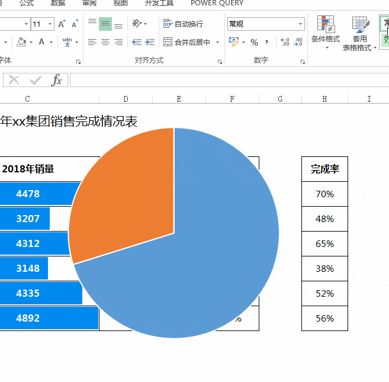This screenshot has height=382, width=389.
Task: Select the 完成率 header cell
Action: click(324, 169)
